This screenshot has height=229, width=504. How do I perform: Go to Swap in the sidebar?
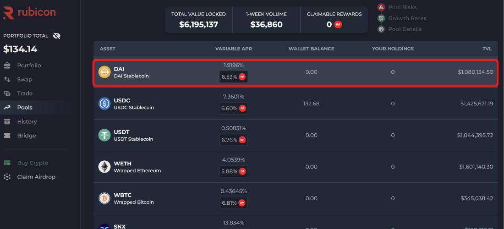25,79
